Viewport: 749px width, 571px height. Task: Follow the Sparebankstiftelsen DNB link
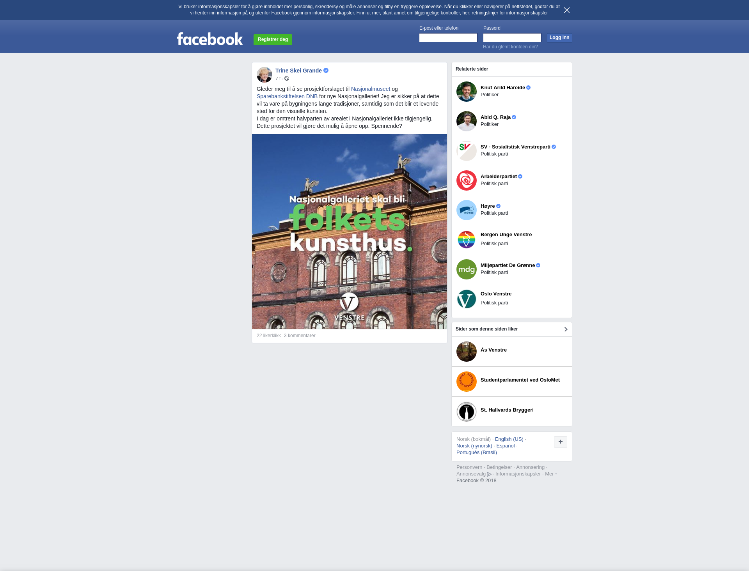coord(287,96)
